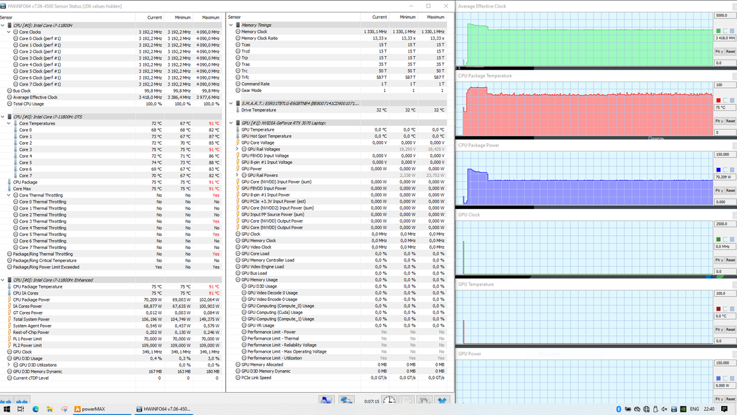
Task: Click Fit y on Average Effective Clock graph
Action: tap(719, 51)
